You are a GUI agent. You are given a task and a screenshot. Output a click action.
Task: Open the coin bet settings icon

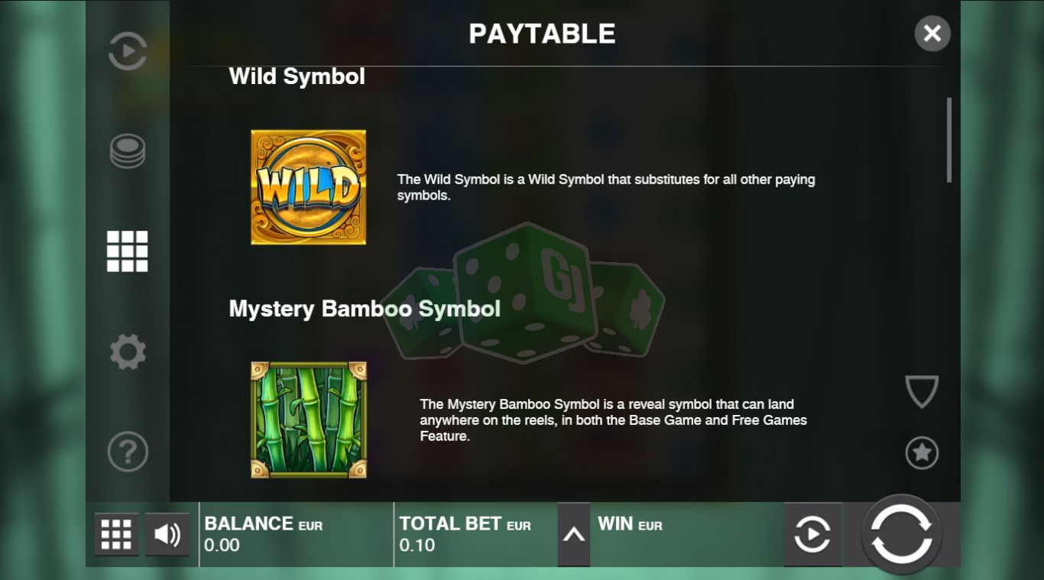pyautogui.click(x=127, y=151)
